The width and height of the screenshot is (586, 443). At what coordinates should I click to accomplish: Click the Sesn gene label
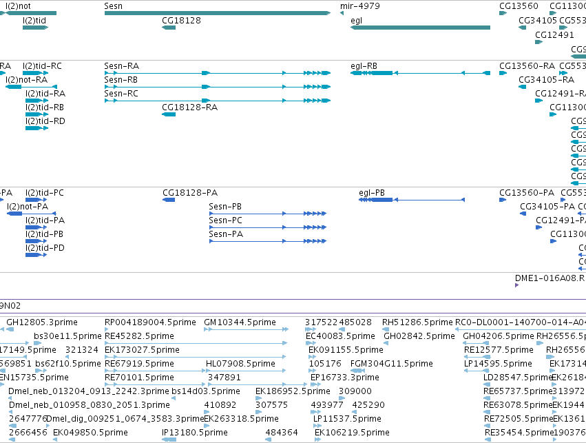[x=113, y=6]
